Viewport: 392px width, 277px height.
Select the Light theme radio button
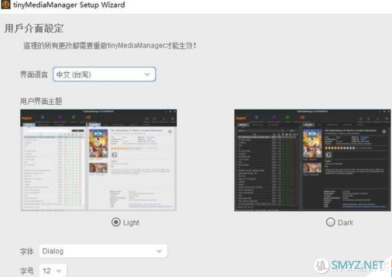[116, 222]
